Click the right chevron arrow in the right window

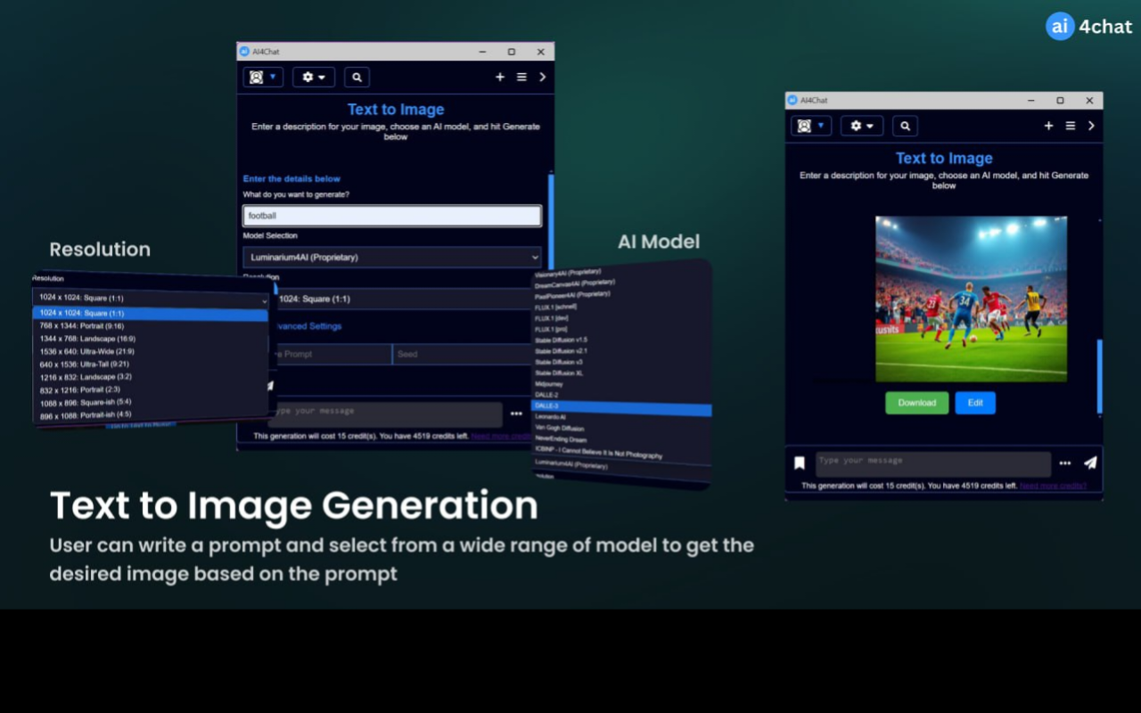pyautogui.click(x=1090, y=126)
